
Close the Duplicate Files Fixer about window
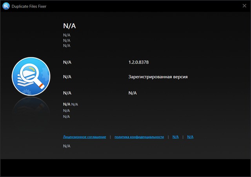244,6
